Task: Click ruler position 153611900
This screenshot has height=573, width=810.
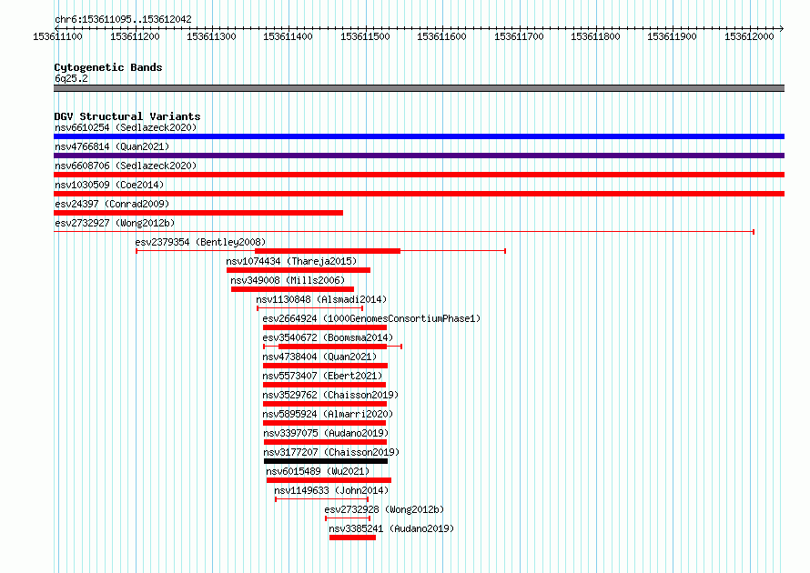Action: point(672,36)
